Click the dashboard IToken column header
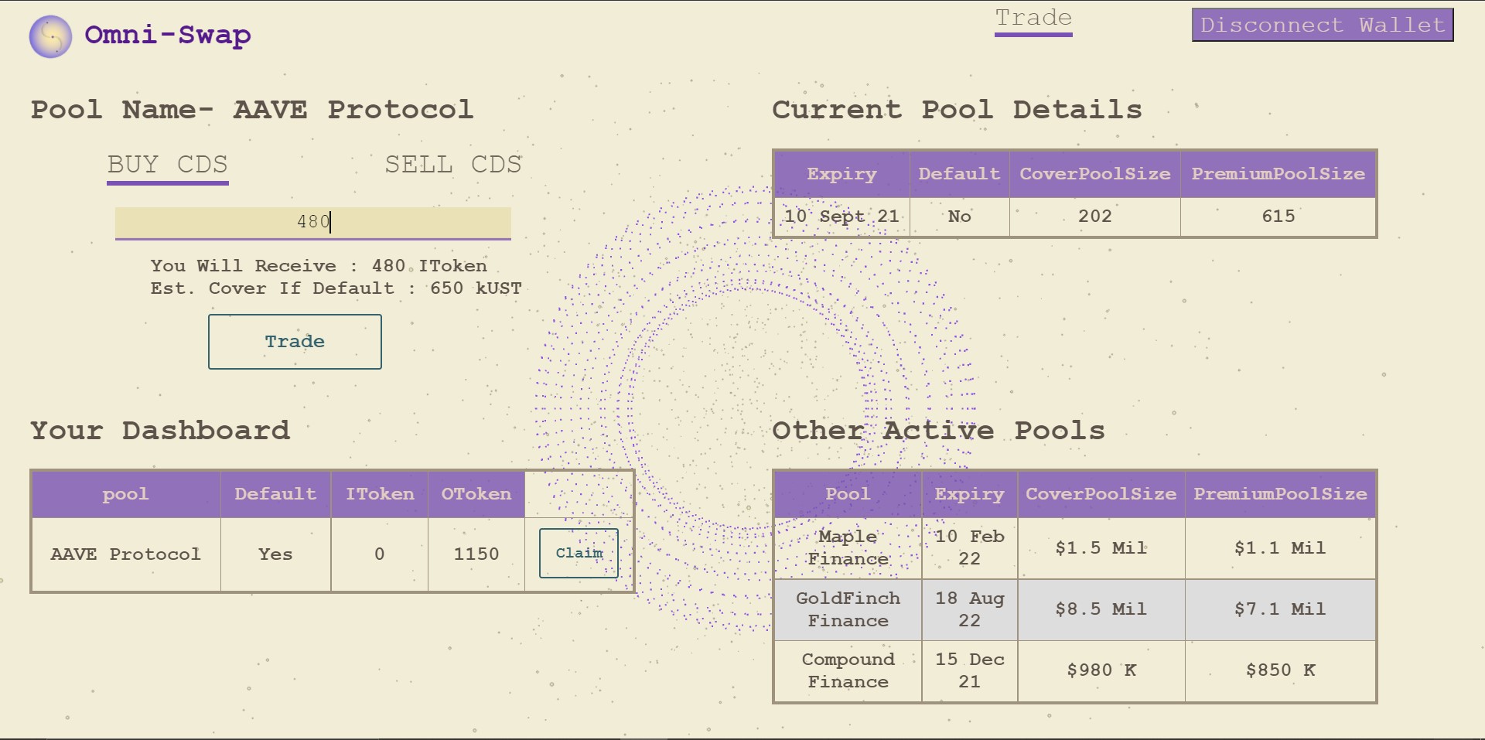 [379, 494]
